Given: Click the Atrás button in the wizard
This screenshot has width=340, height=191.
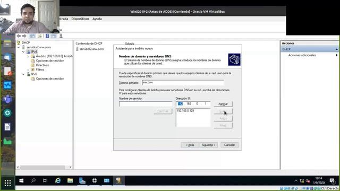Looking at the screenshot, I should pos(190,145).
